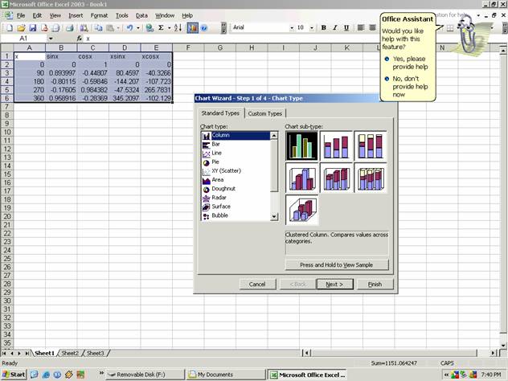This screenshot has width=508, height=381.
Task: Select 3-D 100% Stacked Column sub-type
Action: (371, 178)
